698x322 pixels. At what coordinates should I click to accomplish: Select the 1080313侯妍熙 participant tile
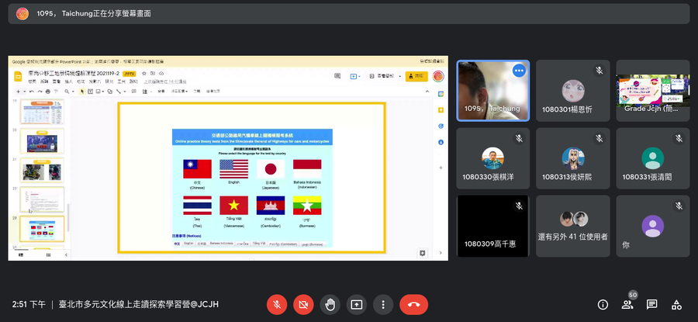point(572,159)
